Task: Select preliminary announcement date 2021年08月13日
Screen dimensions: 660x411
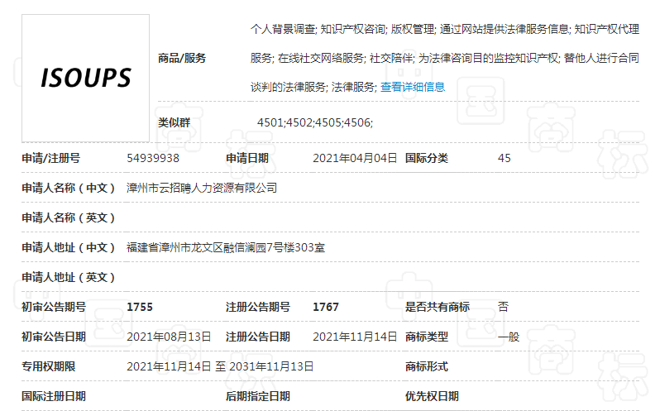Action: [x=169, y=337]
